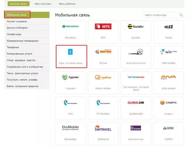Choose the МегаФон operator logo
Viewport: 194px width, 147px height.
[x=70, y=26]
